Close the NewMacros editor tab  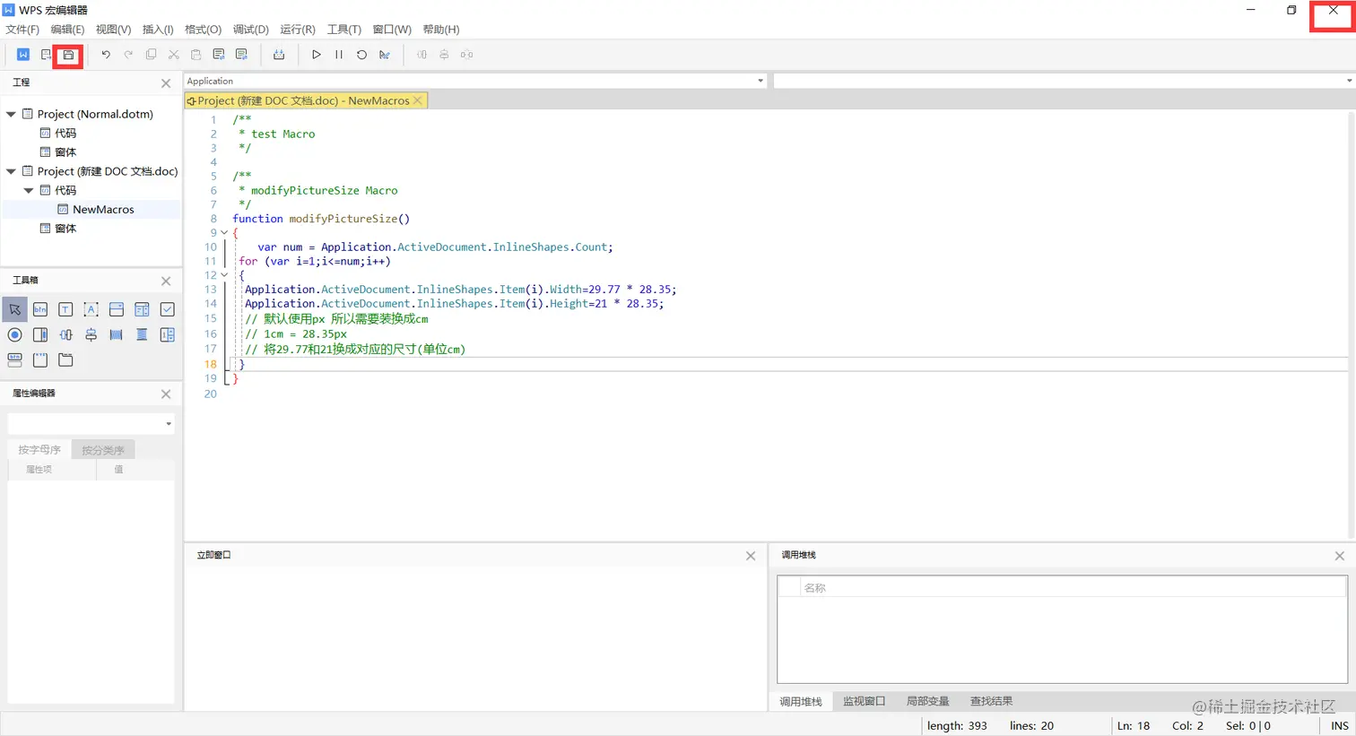[x=417, y=100]
